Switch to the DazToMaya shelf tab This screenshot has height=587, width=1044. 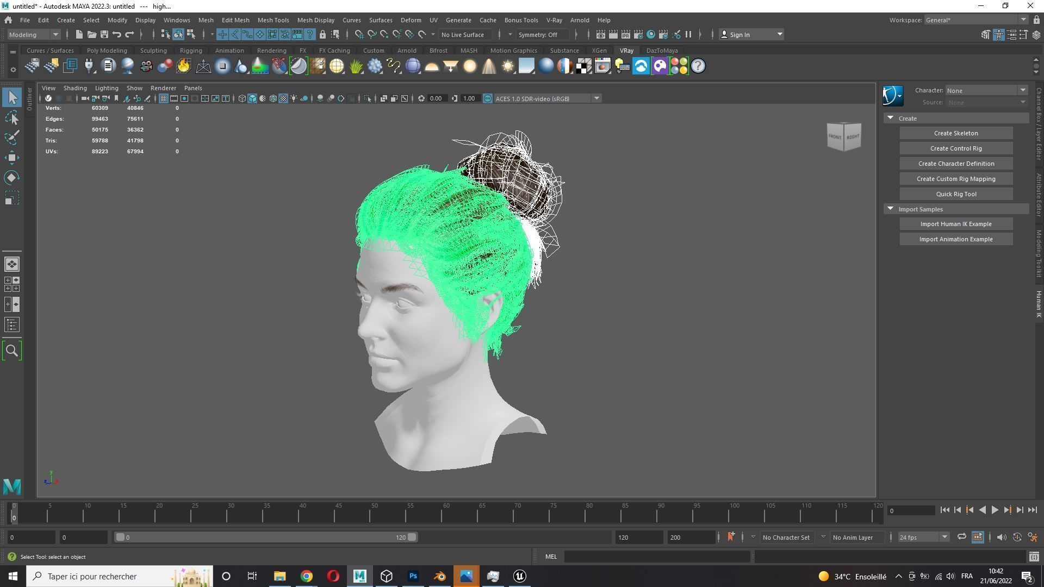[x=662, y=51]
